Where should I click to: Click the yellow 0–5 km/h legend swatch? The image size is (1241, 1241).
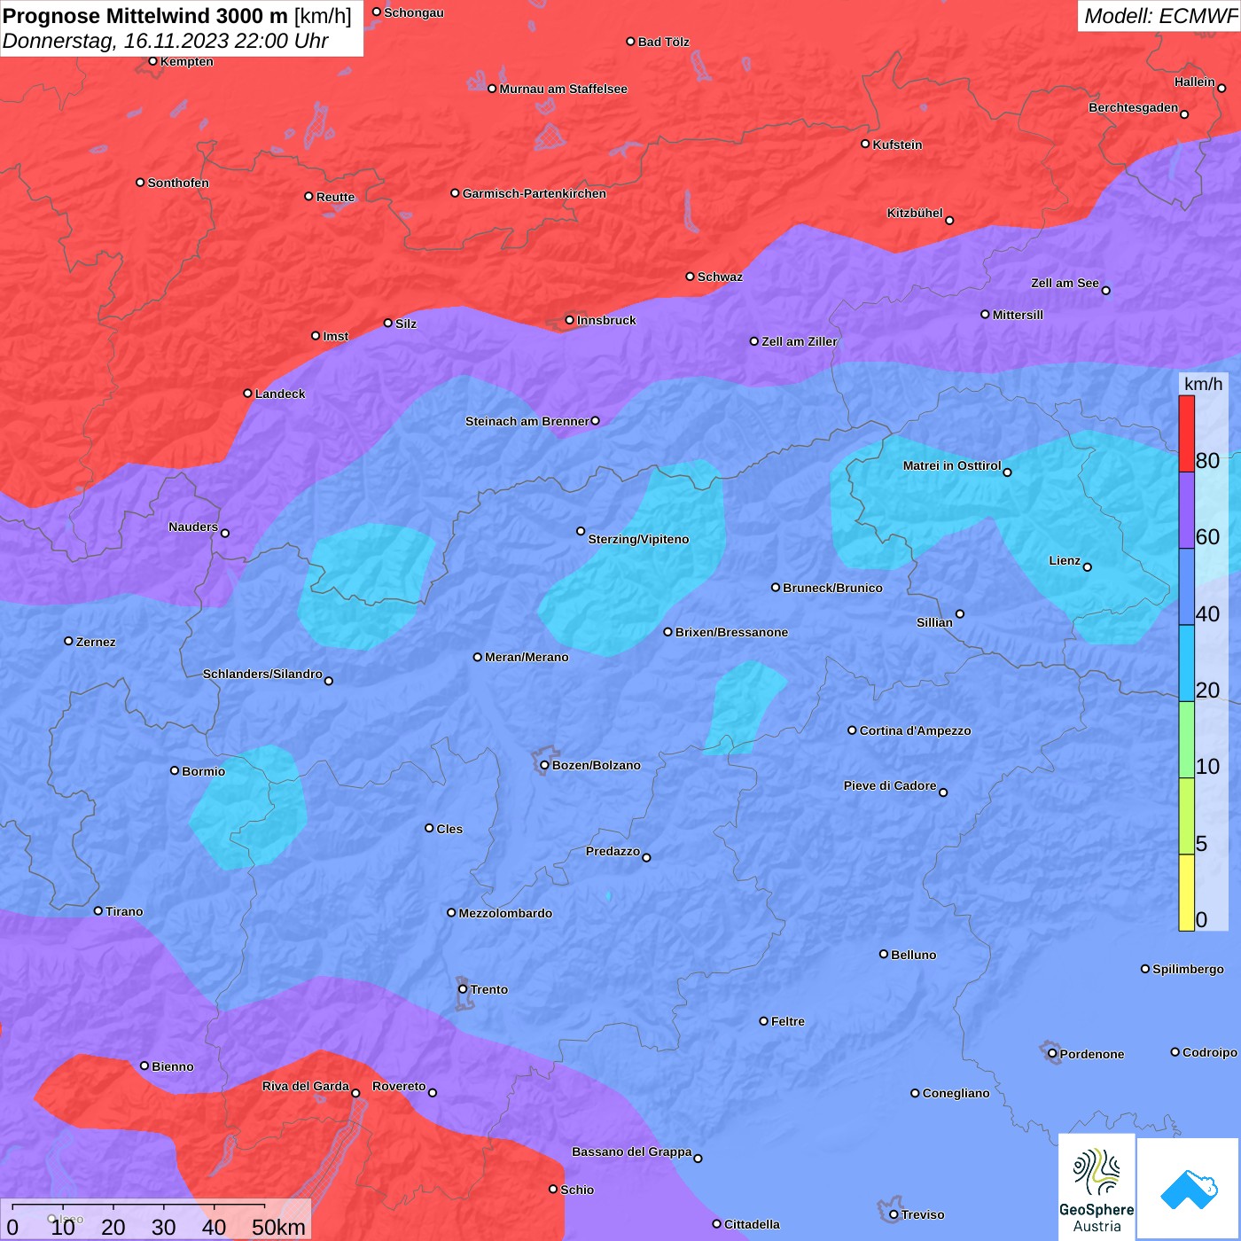[x=1186, y=893]
